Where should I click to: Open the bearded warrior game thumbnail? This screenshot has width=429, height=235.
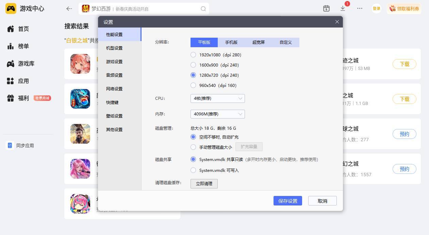pyautogui.click(x=80, y=134)
